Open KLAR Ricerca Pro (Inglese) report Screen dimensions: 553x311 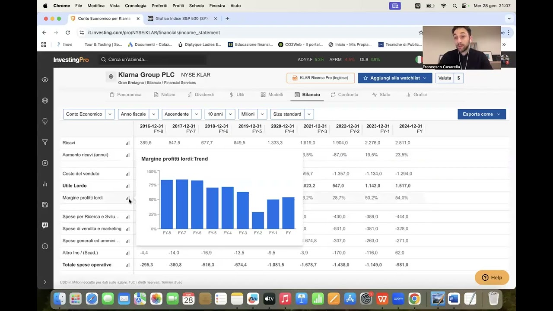point(321,78)
